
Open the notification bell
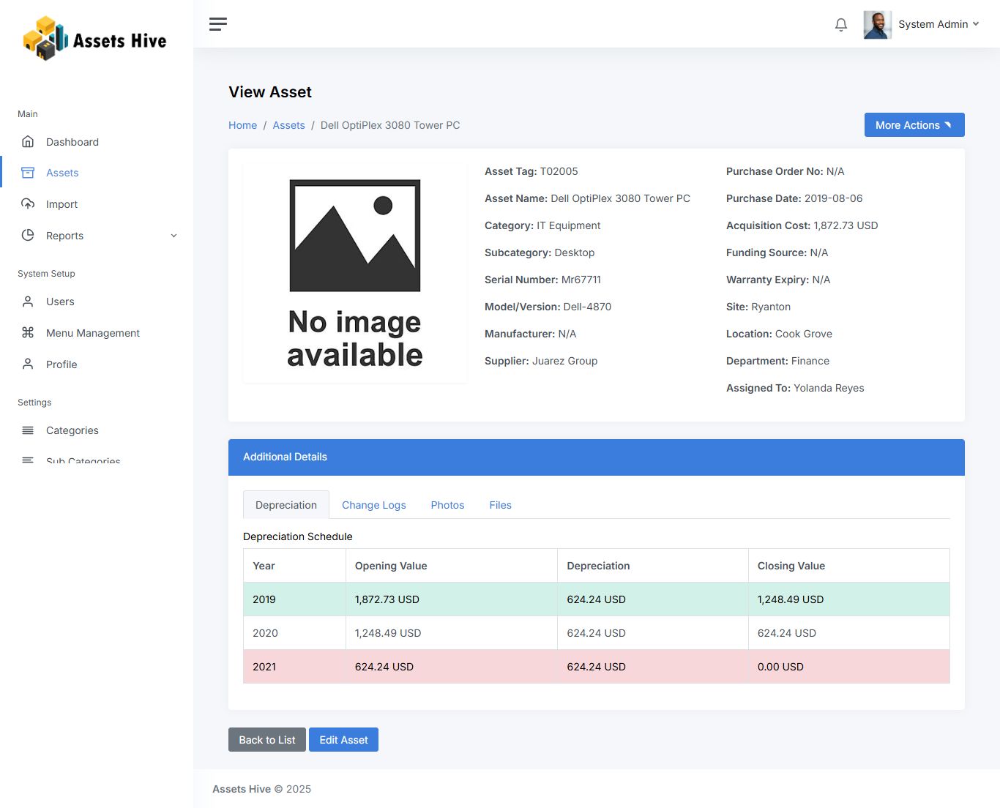(840, 25)
